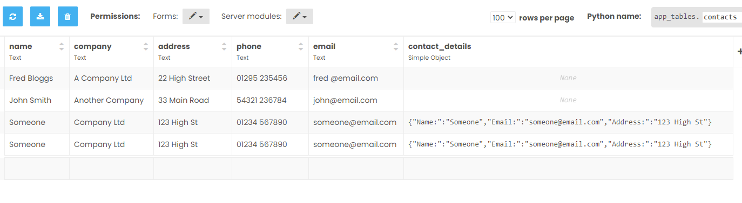Sort by the email column arrows

click(x=396, y=47)
